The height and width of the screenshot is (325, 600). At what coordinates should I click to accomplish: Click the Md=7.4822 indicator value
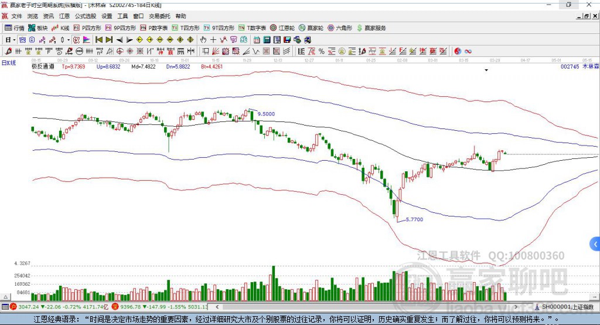tap(144, 66)
